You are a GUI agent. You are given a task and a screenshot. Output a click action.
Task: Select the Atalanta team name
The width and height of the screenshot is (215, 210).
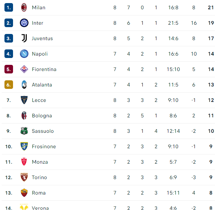[42, 85]
